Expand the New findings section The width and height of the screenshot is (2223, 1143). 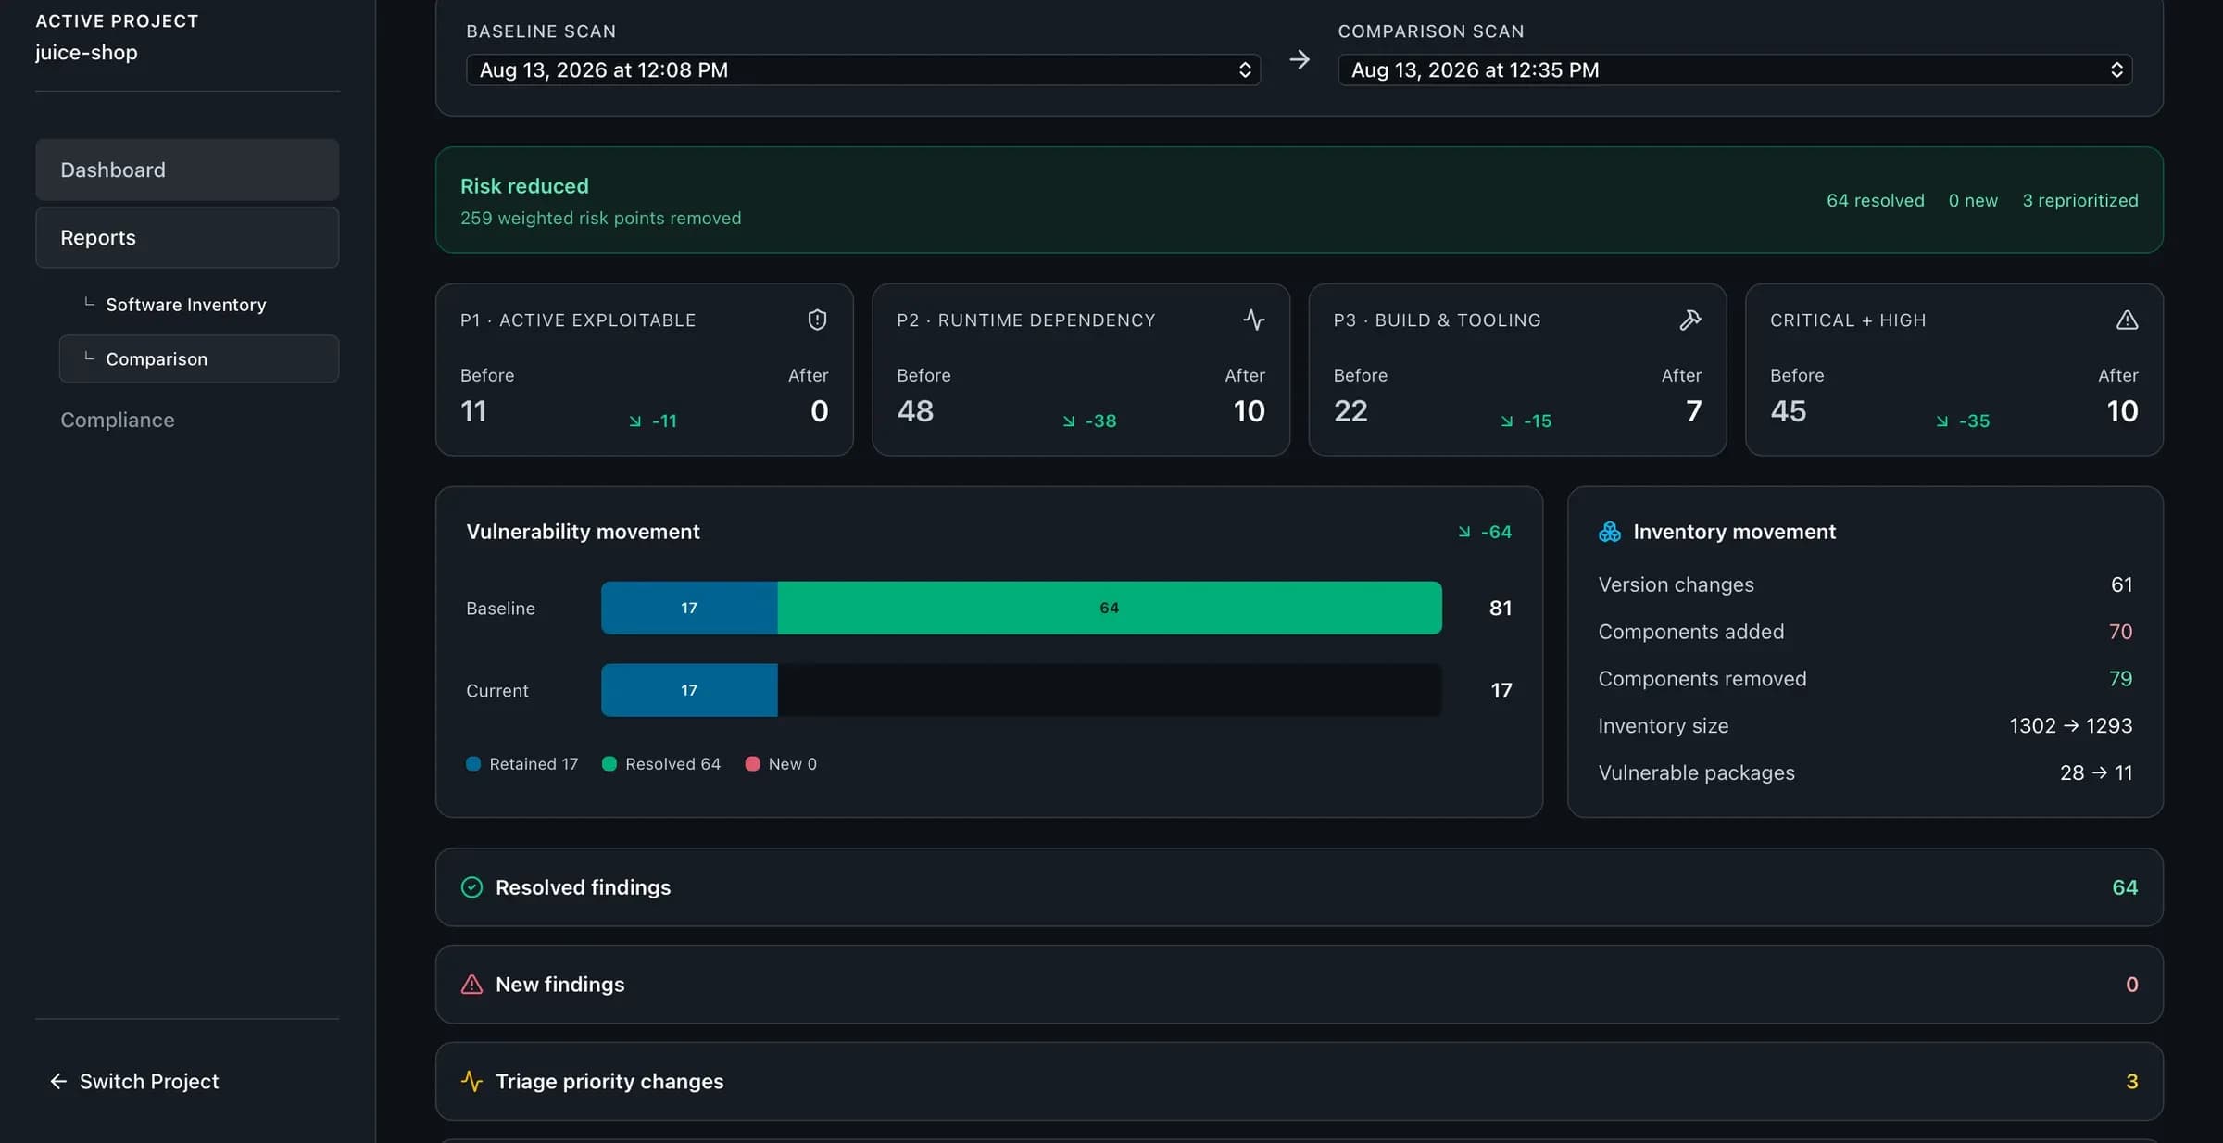click(1299, 984)
